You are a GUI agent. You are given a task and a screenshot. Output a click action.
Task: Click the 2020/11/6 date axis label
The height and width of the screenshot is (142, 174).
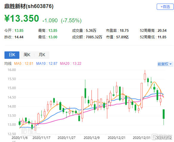(20, 138)
